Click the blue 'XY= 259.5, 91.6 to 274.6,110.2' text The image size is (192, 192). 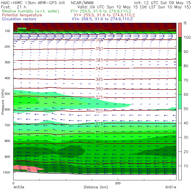(102, 19)
